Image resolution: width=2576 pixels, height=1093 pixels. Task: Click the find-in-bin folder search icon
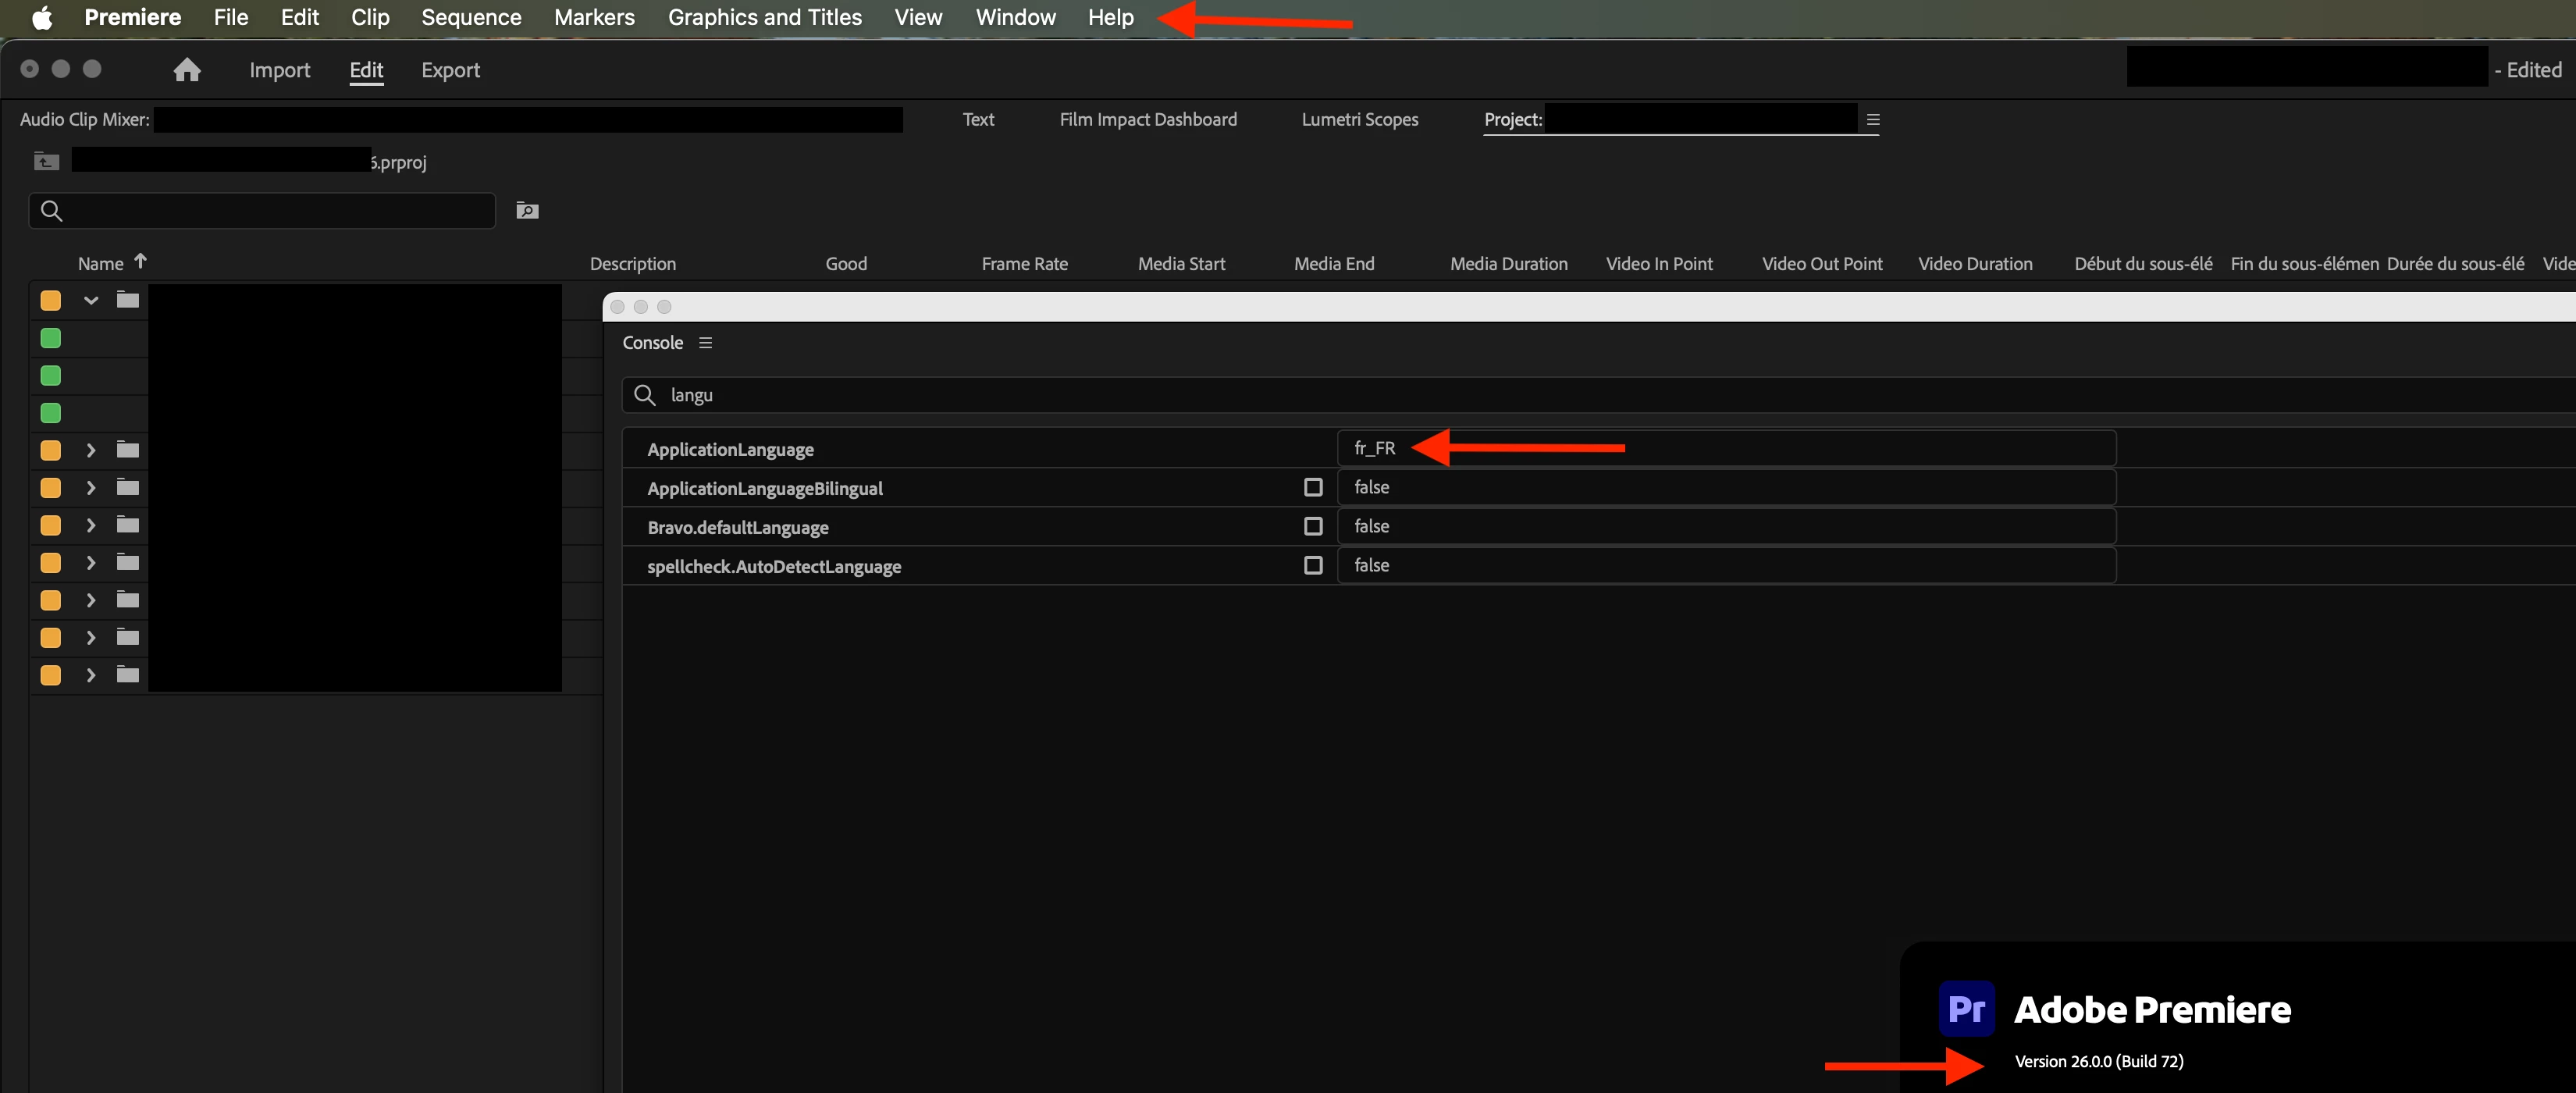pyautogui.click(x=527, y=210)
